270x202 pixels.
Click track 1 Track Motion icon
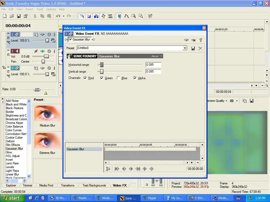36,34
